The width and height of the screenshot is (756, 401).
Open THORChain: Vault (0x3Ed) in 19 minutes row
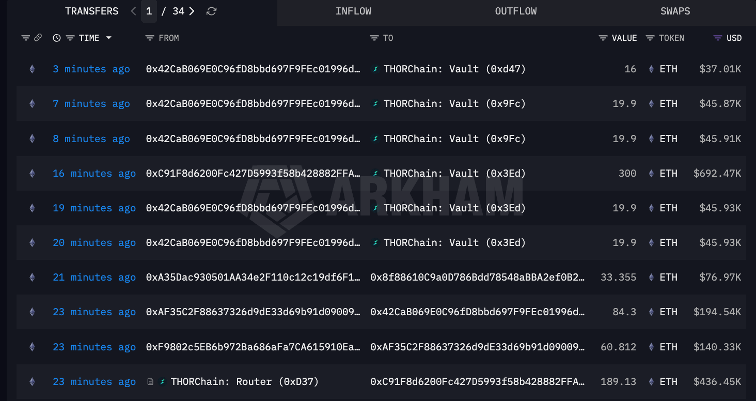point(454,208)
